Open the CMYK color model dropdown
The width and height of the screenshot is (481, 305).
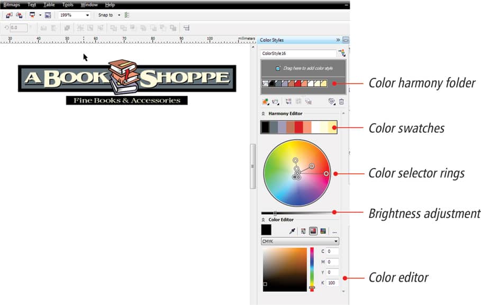(300, 241)
